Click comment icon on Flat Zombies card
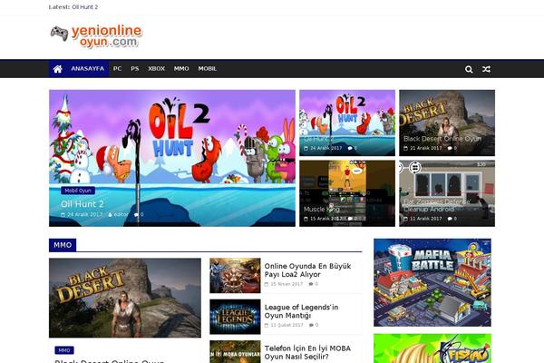Viewport: 544px width, 363px height. click(x=450, y=219)
